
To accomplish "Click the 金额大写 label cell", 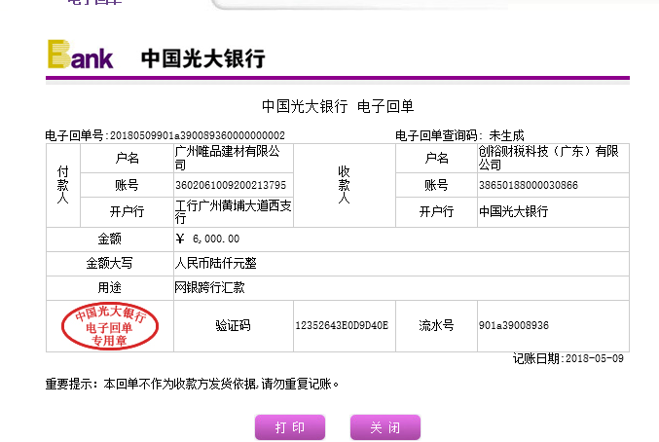I will [110, 264].
